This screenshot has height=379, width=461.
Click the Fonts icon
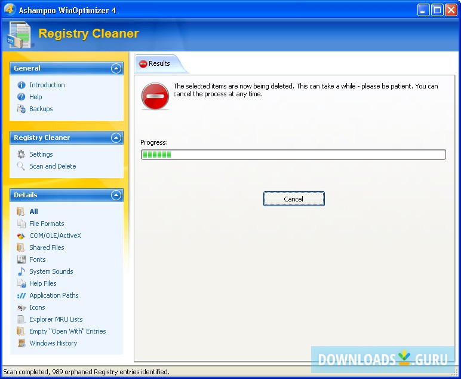pyautogui.click(x=21, y=259)
